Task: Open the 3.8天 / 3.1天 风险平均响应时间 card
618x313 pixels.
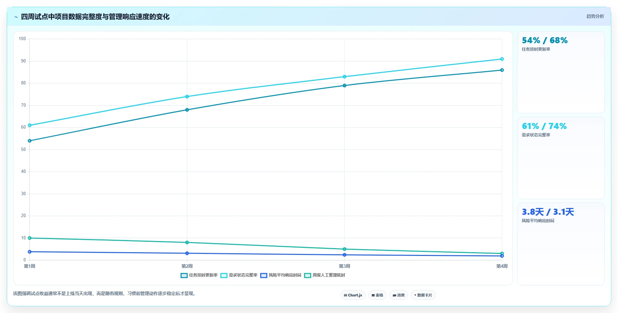Action: [561, 244]
